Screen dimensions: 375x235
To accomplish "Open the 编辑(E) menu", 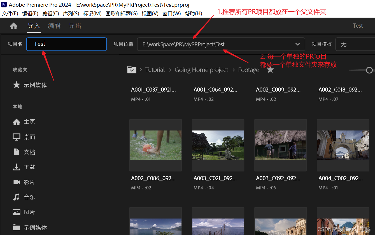I will pyautogui.click(x=30, y=14).
